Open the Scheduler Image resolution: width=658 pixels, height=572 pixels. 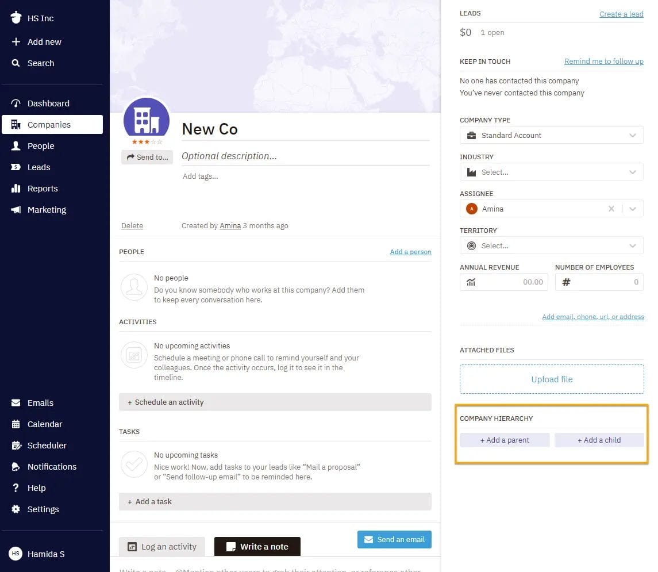tap(47, 445)
